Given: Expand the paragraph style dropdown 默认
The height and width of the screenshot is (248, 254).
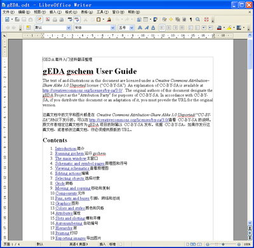Looking at the screenshot, I should (69, 28).
